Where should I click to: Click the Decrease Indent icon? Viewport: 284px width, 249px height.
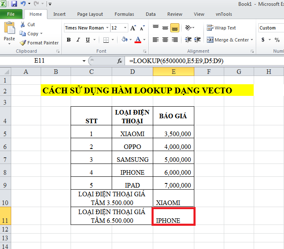click(188, 40)
